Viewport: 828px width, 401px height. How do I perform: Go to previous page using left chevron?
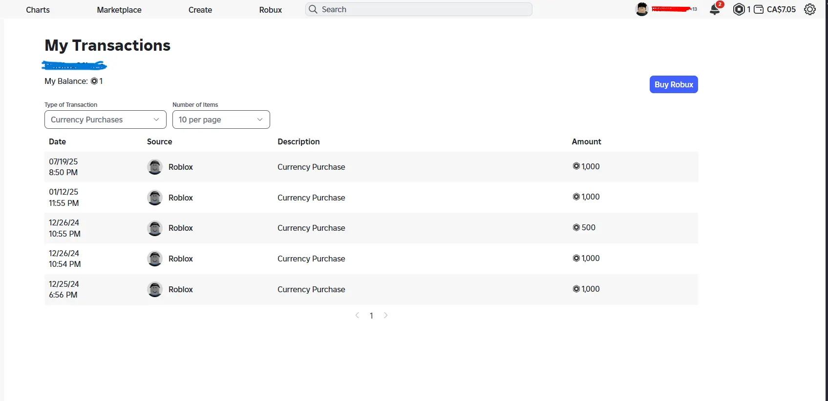click(x=357, y=316)
